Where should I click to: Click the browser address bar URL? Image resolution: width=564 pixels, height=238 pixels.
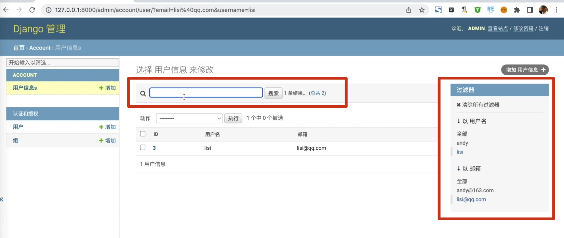click(x=155, y=10)
